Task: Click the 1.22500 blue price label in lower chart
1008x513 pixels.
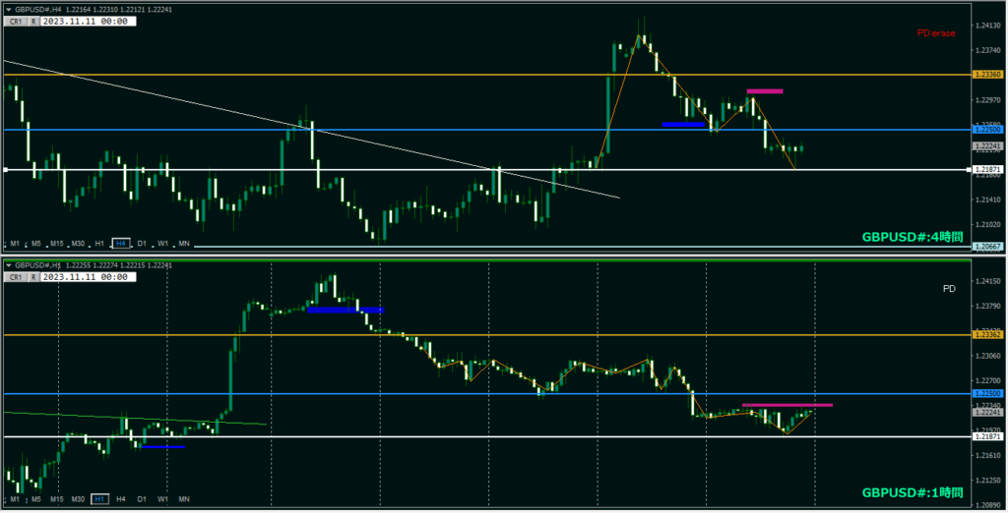Action: [988, 393]
